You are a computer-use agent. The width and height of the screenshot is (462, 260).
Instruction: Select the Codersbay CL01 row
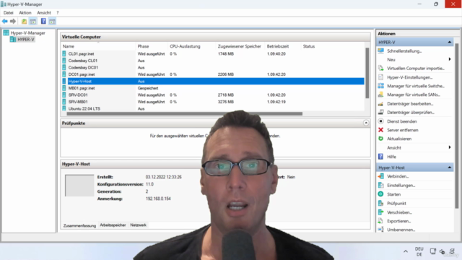pos(213,61)
